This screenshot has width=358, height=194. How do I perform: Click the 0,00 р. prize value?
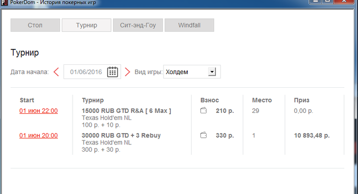pos(303,111)
